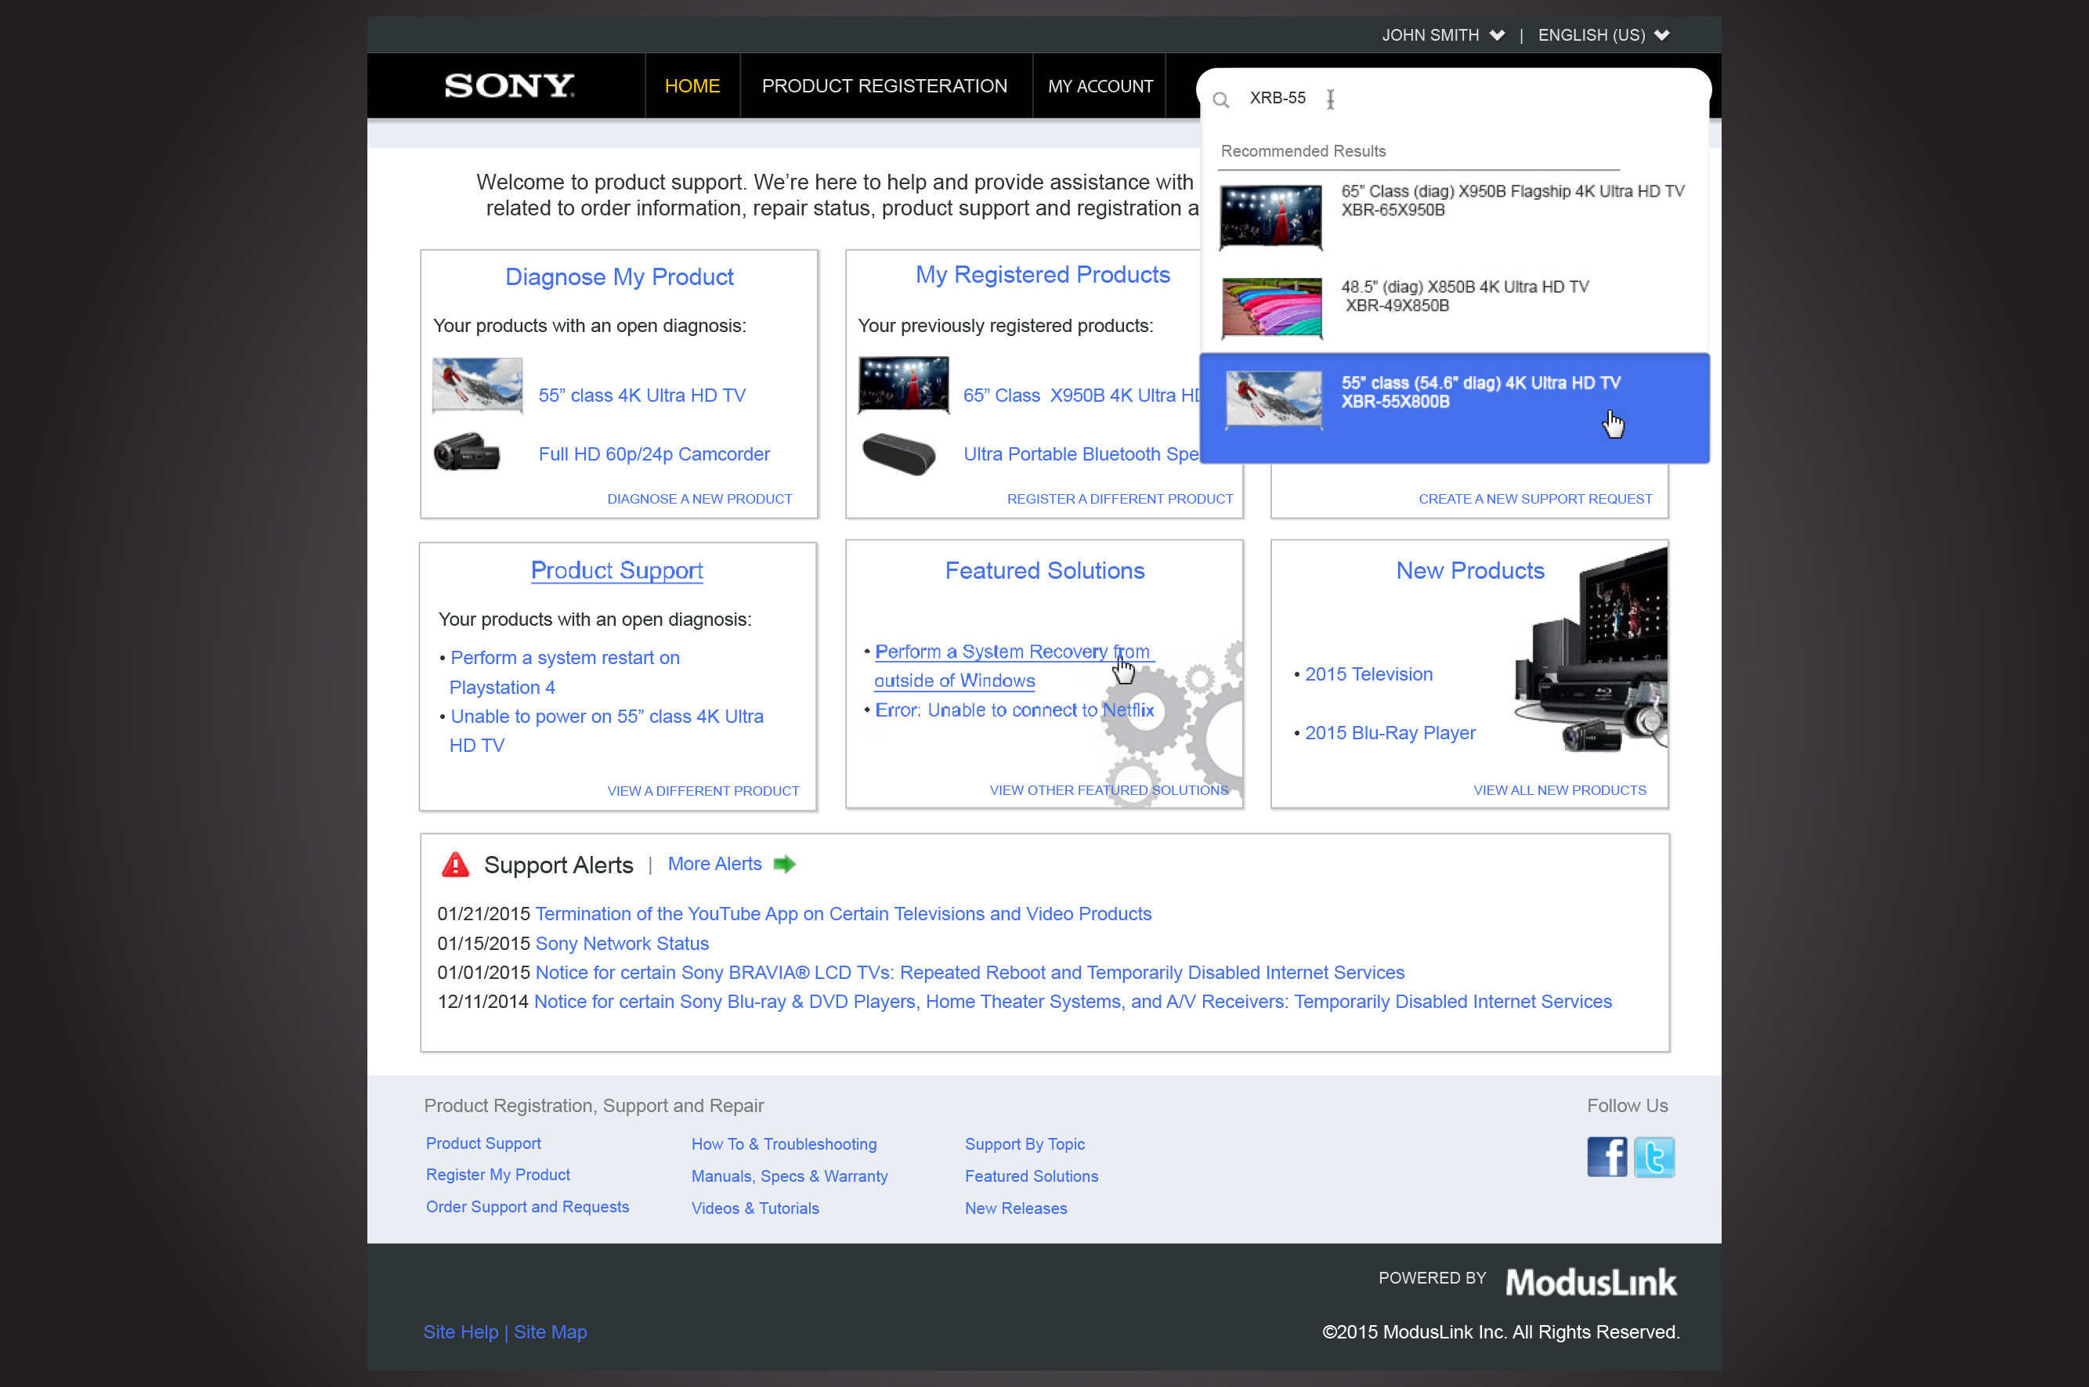Viewport: 2089px width, 1387px height.
Task: Select the XBR-65X950B search result
Action: [x=1455, y=218]
